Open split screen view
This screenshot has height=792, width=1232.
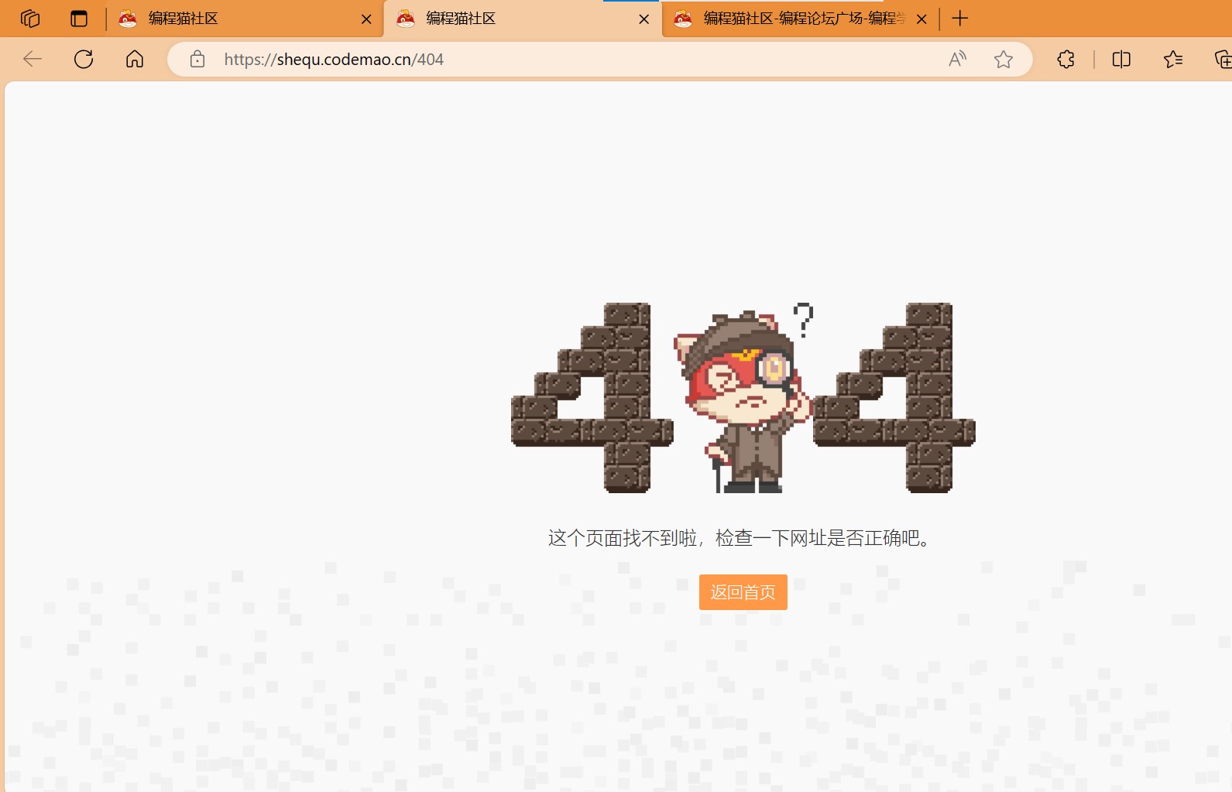click(x=1121, y=60)
